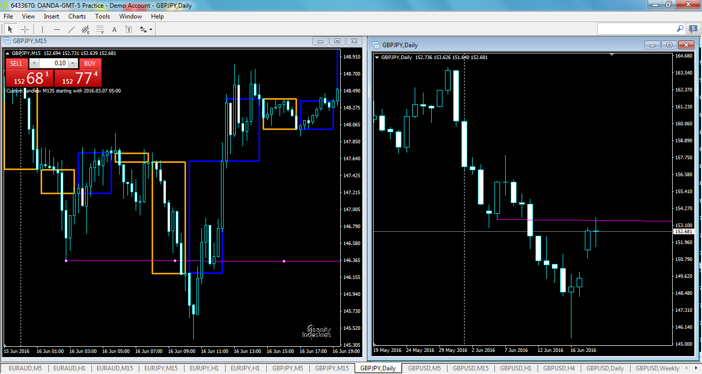The image size is (702, 374).
Task: Select the Text annotation tool
Action: [114, 29]
